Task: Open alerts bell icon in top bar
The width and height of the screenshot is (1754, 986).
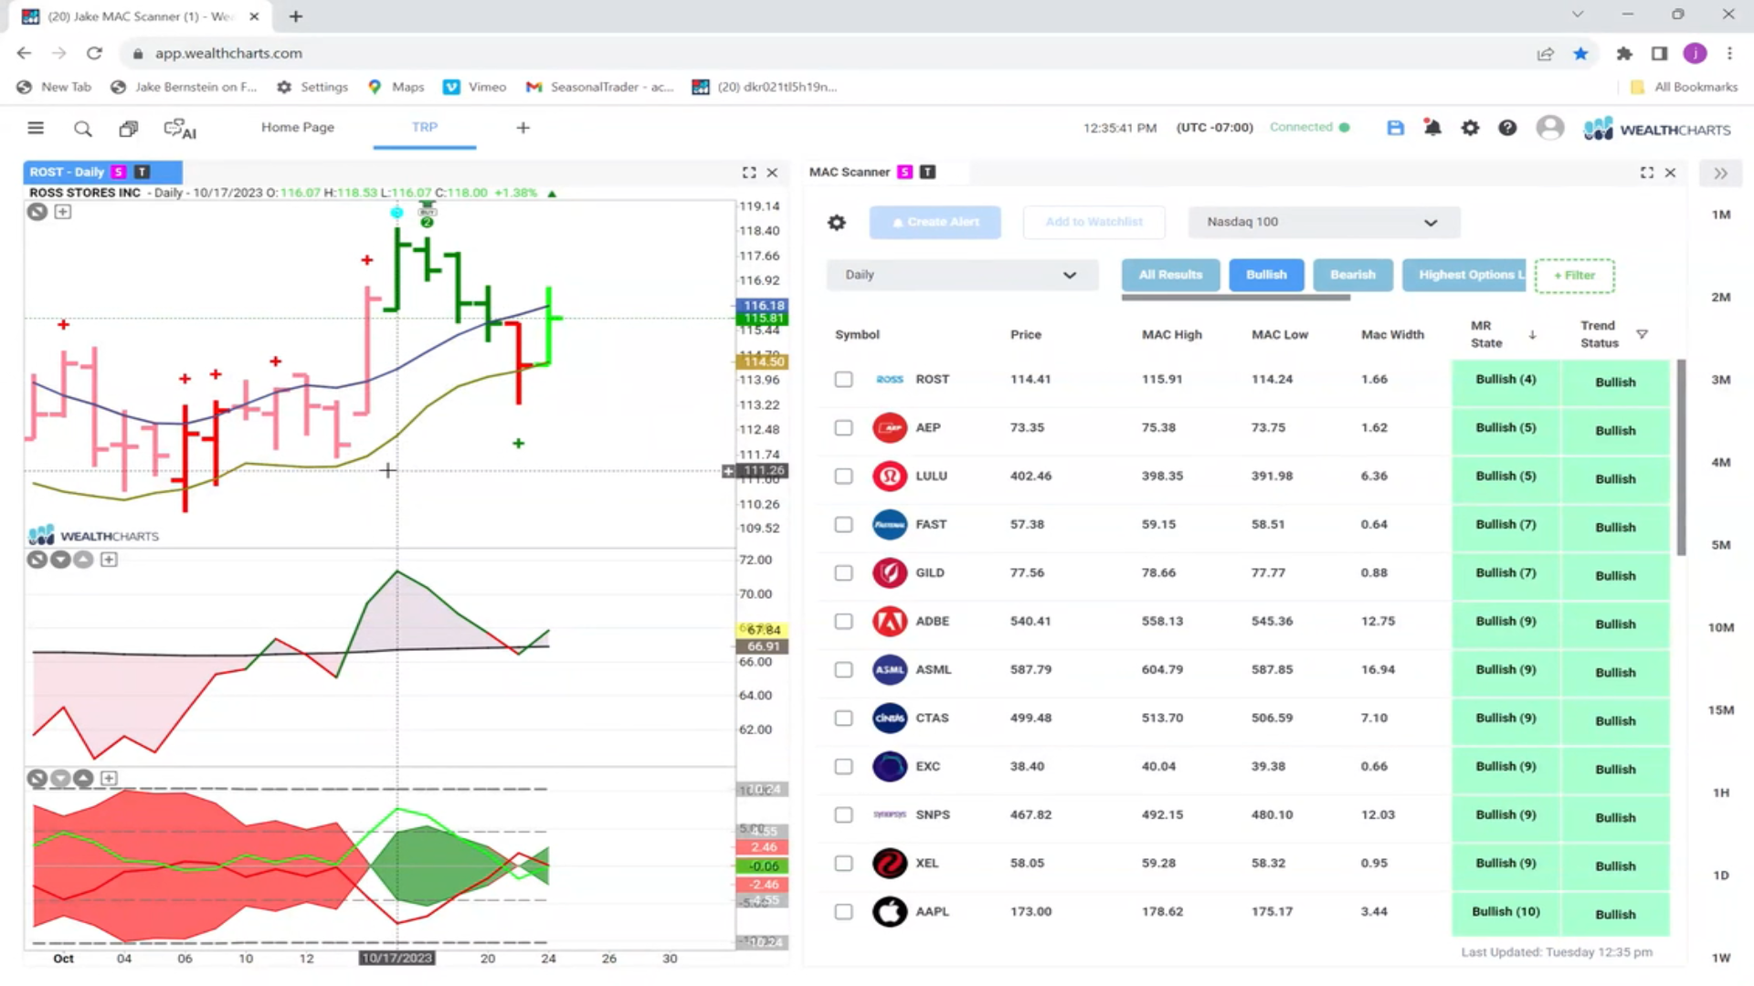Action: click(1432, 128)
